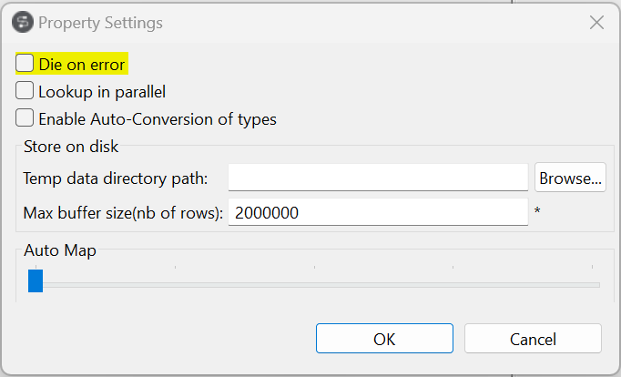Viewport: 621px width, 377px height.
Task: Click the Auto Map group heading
Action: pyautogui.click(x=60, y=250)
